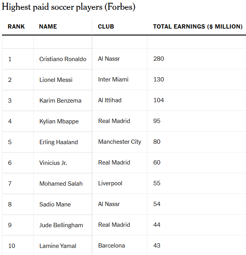Click the table title heading text
Image resolution: width=246 pixels, height=255 pixels.
pyautogui.click(x=69, y=7)
